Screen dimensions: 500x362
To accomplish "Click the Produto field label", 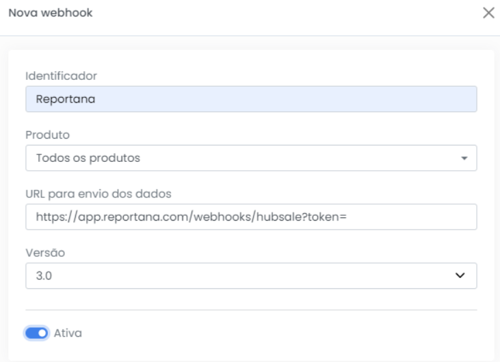I will point(47,135).
